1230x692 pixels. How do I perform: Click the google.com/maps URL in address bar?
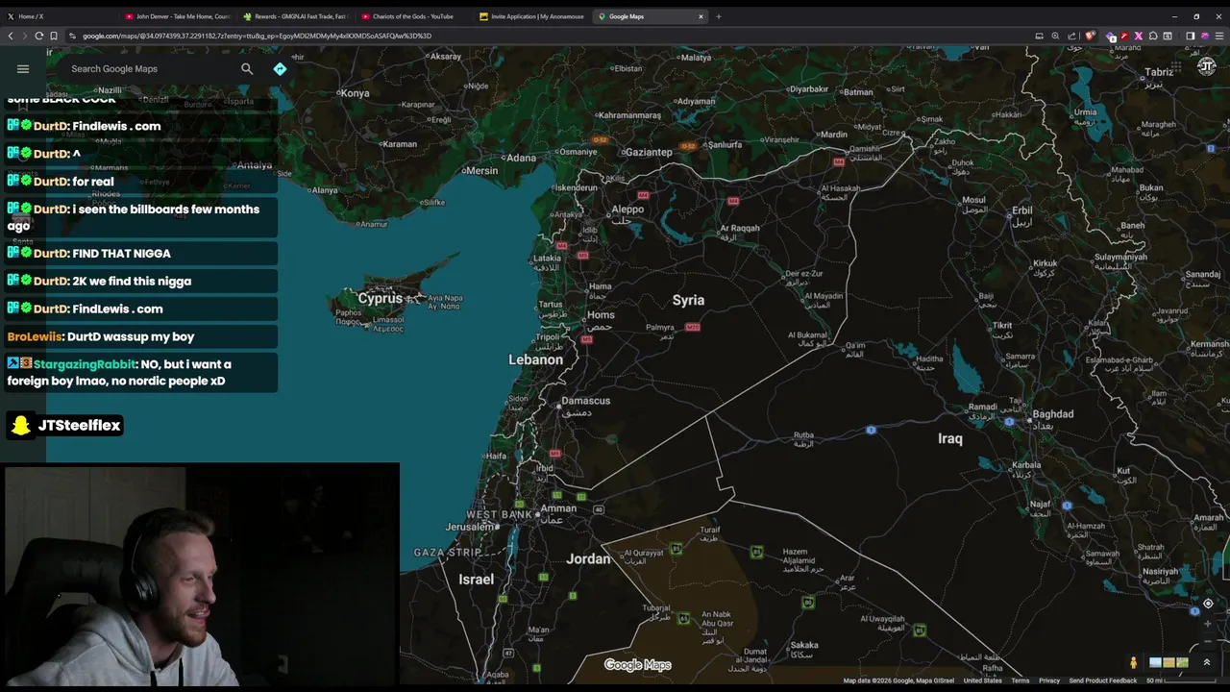[x=257, y=36]
